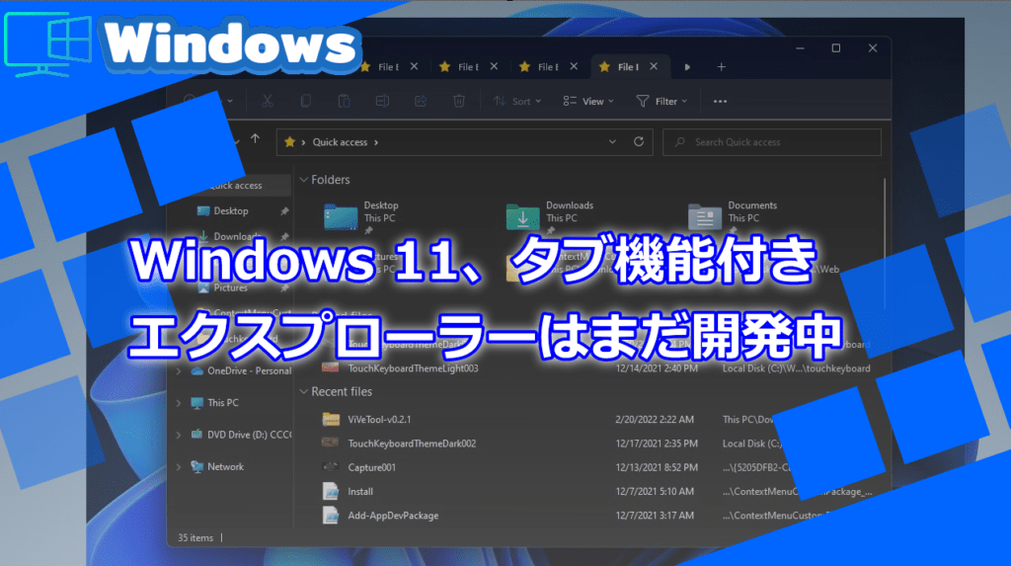Select Pictures in navigation pane
1011x566 pixels.
pos(231,287)
